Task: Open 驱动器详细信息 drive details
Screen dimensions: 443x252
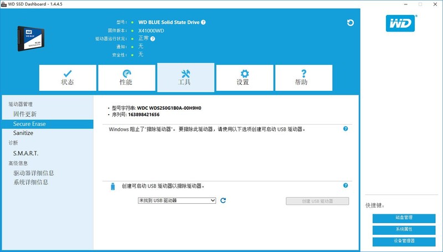Action: tap(34, 173)
